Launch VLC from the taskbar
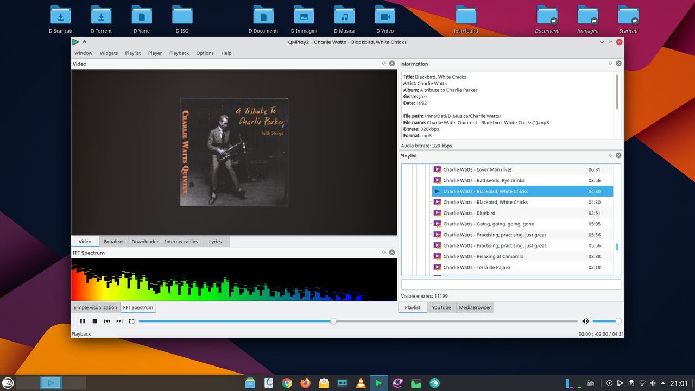This screenshot has width=695, height=391. [x=360, y=383]
